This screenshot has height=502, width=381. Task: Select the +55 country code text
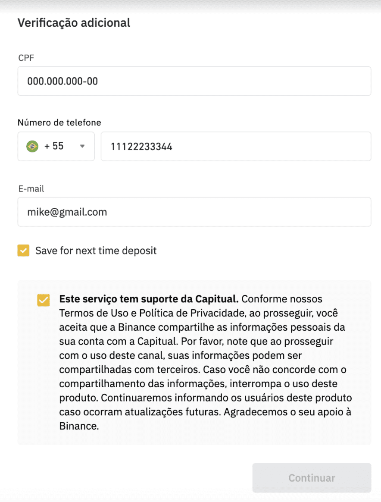click(x=54, y=146)
